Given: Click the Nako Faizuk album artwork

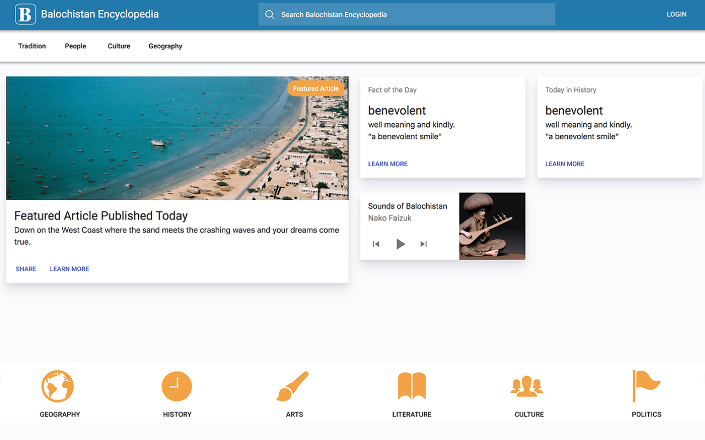Looking at the screenshot, I should click(492, 226).
